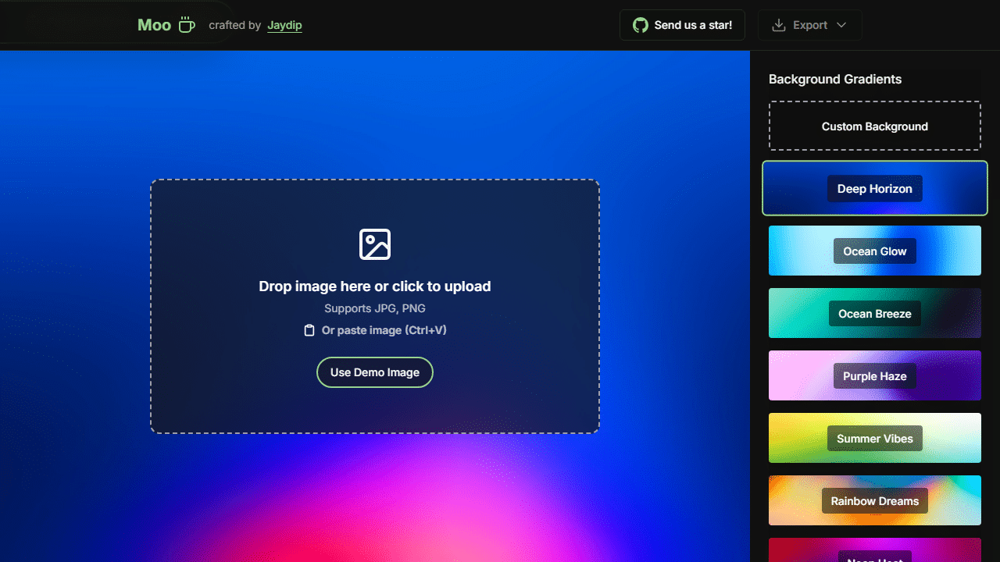This screenshot has height=562, width=1000.
Task: Click the Moo coffee cup logo icon
Action: click(187, 25)
